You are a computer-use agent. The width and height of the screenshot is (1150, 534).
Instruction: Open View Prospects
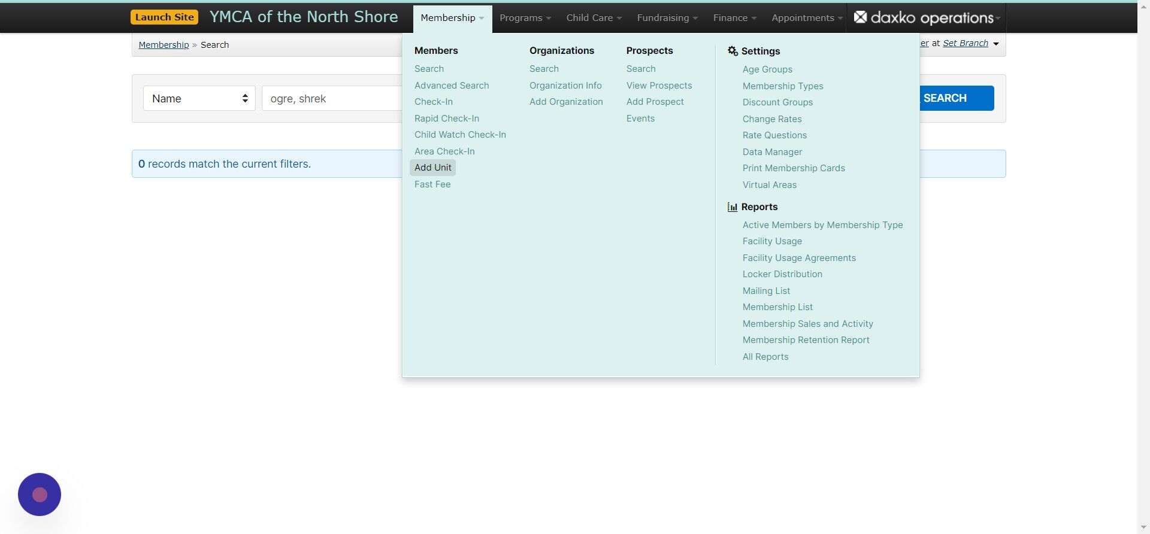click(659, 86)
